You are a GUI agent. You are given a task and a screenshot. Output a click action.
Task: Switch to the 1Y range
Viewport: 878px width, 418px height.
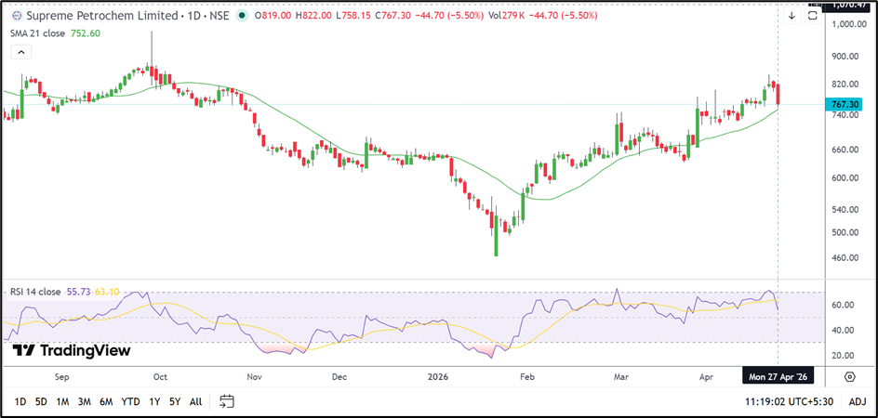tap(153, 401)
